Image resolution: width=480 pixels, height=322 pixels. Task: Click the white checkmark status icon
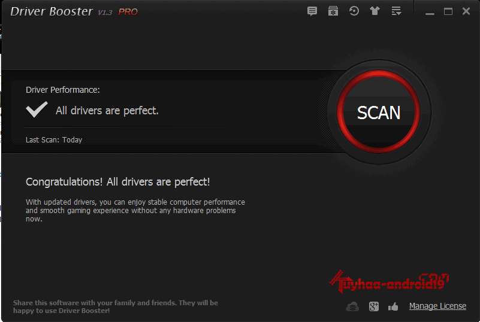(37, 110)
